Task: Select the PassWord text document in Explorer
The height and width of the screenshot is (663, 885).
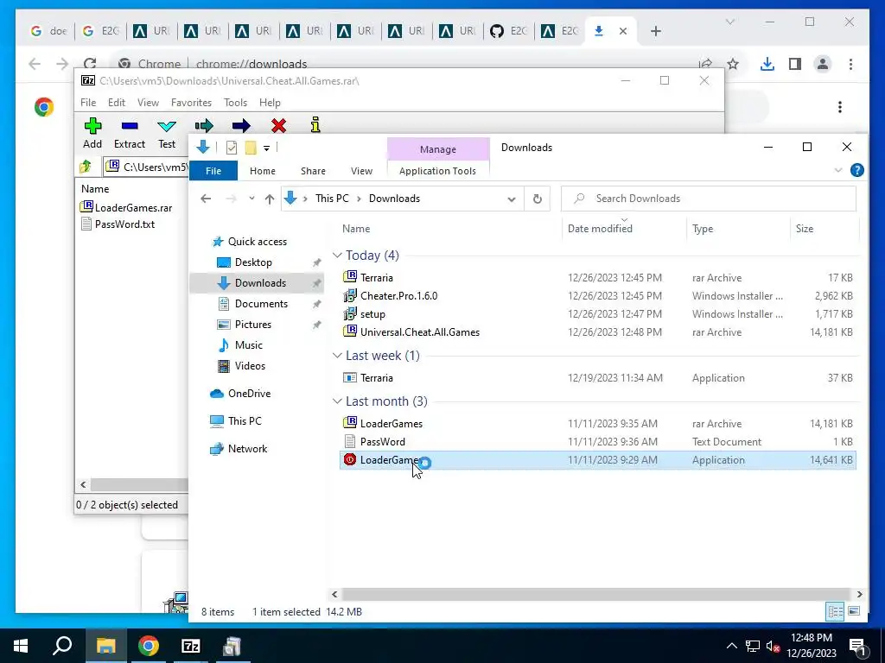Action: (598, 441)
